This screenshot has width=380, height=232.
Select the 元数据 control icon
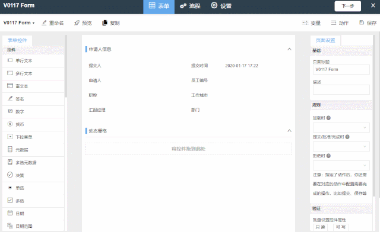point(10,149)
